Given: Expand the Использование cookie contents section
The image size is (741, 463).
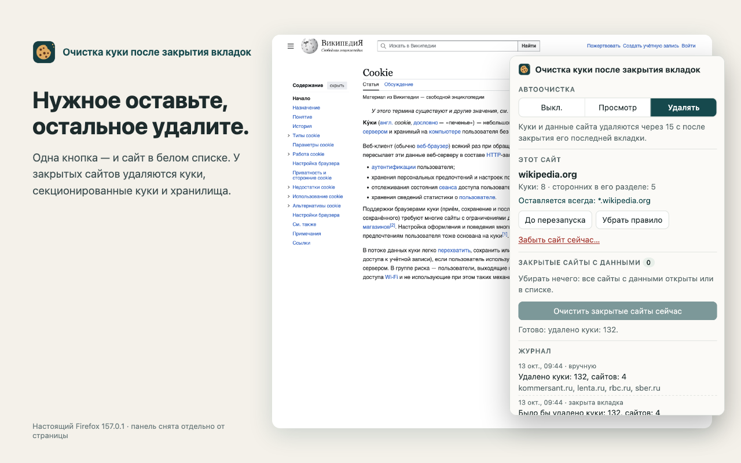Looking at the screenshot, I should click(288, 196).
